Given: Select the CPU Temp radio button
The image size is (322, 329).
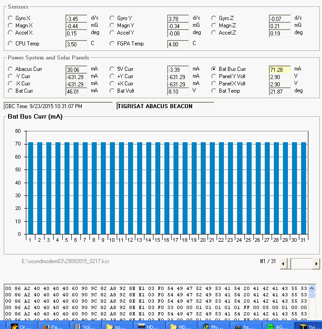Looking at the screenshot, I should [10, 44].
